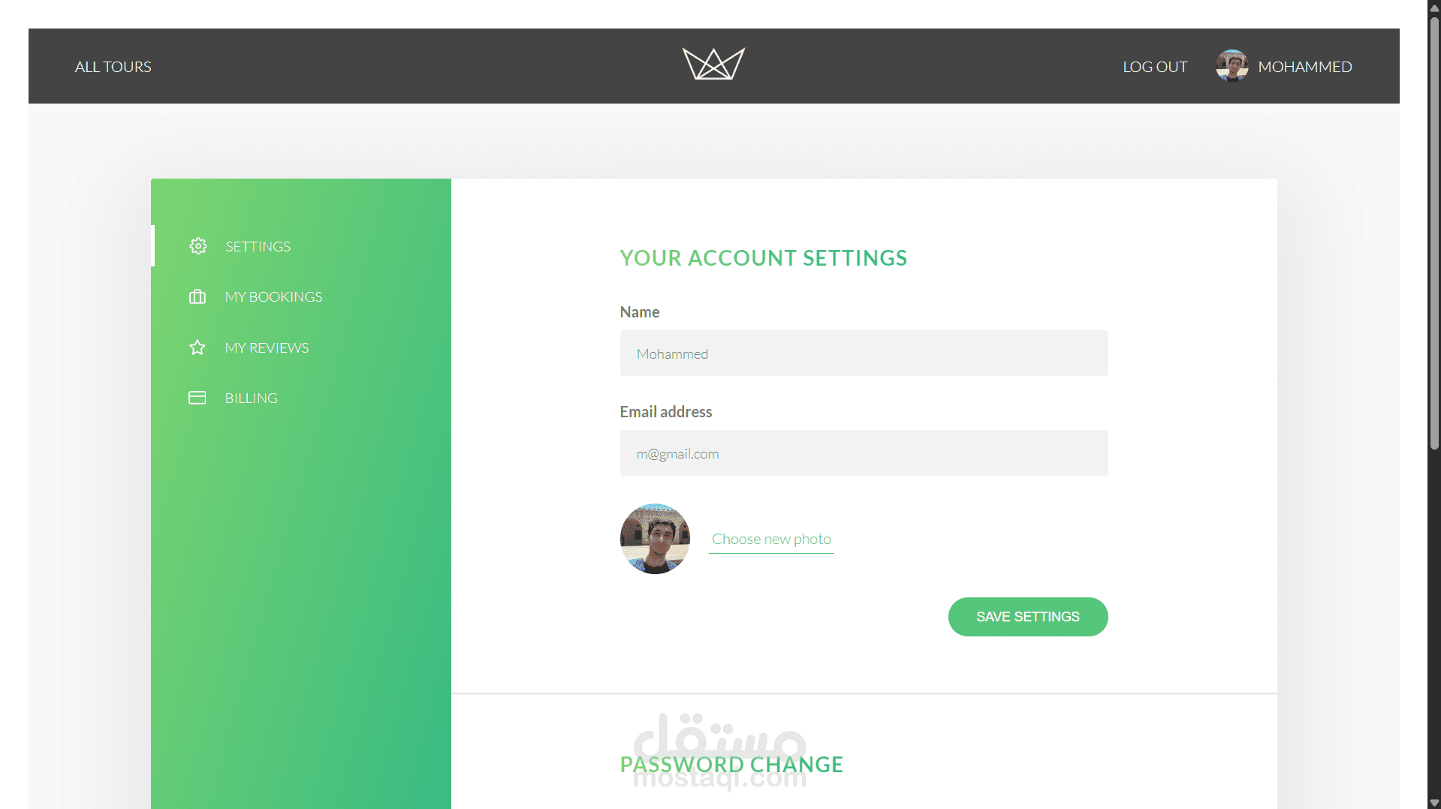Click the Billing credit card icon
The image size is (1441, 809).
click(x=197, y=398)
